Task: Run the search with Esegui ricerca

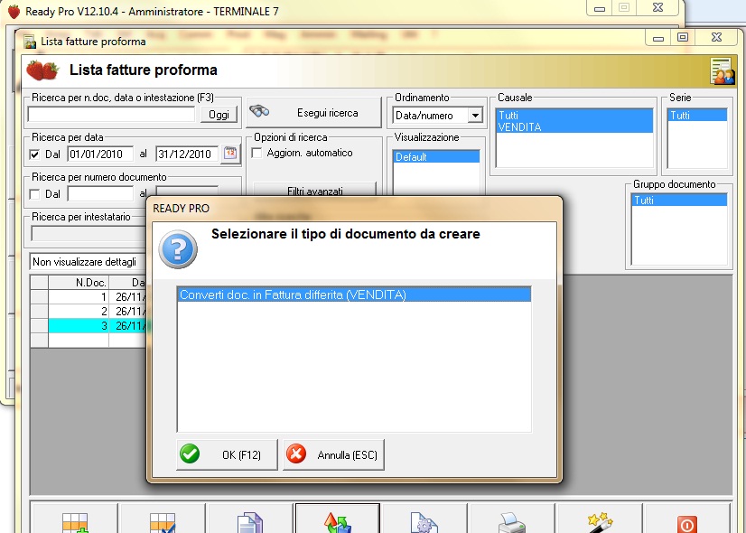Action: (x=314, y=113)
